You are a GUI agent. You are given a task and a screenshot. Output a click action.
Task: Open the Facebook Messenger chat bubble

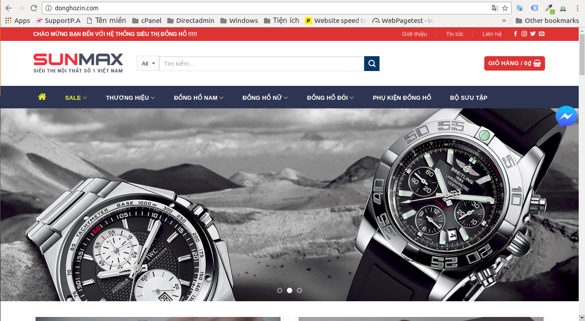(x=566, y=117)
